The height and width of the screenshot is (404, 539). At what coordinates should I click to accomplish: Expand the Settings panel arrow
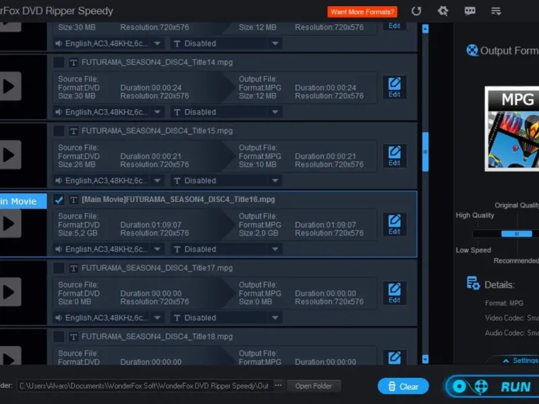coord(506,361)
